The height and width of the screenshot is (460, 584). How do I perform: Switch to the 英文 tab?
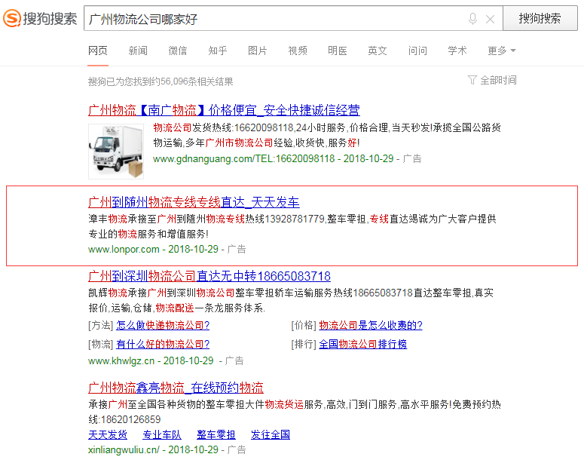(x=378, y=51)
